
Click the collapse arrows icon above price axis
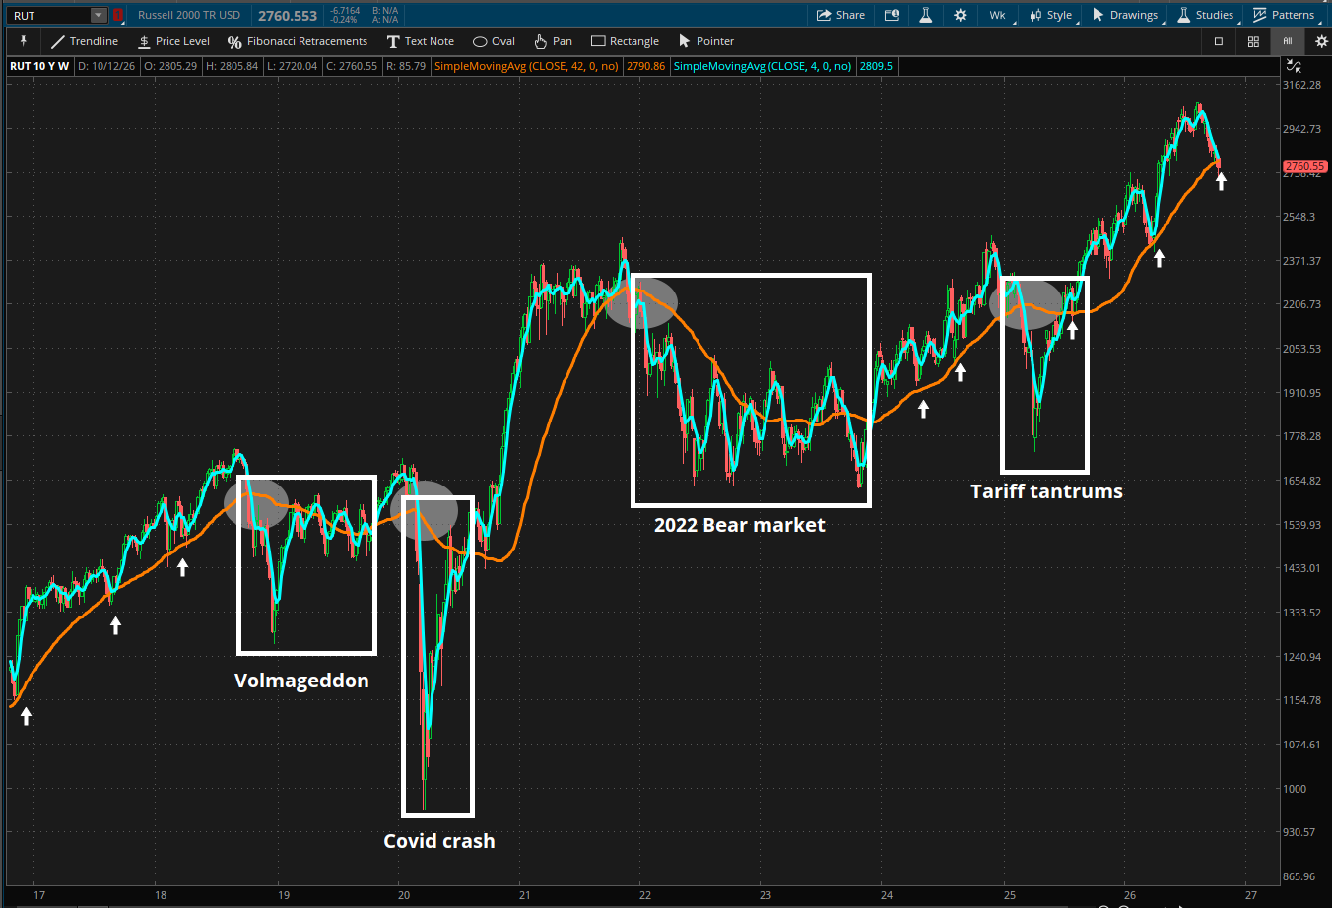(1294, 66)
